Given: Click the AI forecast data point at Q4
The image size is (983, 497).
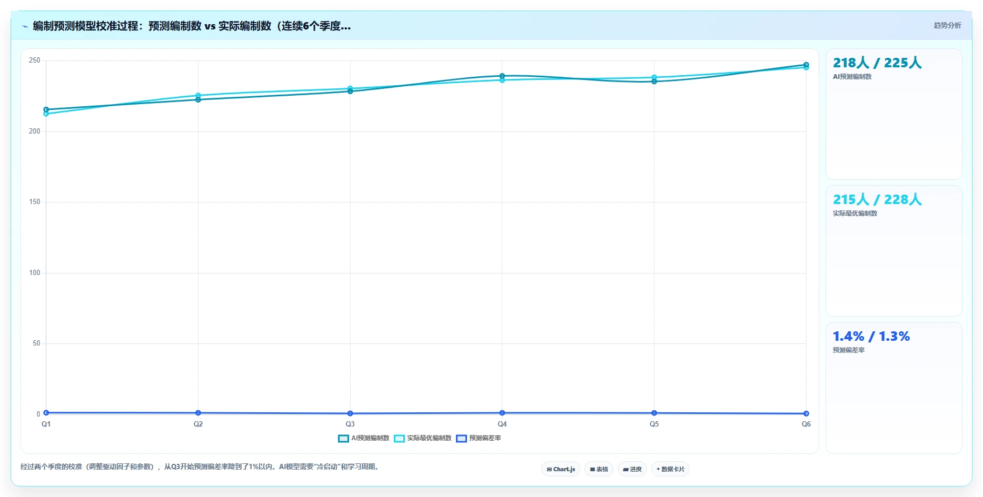Looking at the screenshot, I should pos(502,76).
